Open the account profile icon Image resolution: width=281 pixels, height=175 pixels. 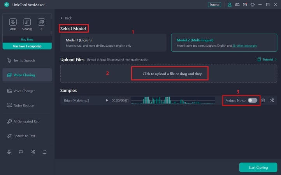230,5
